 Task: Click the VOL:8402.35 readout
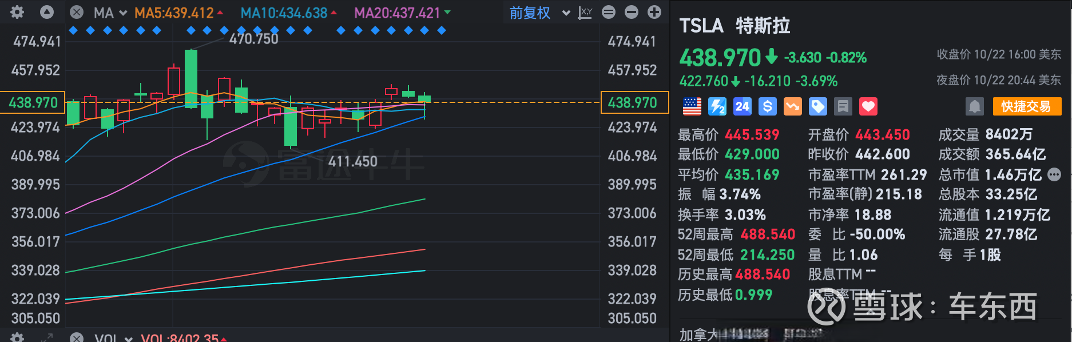[x=180, y=337]
